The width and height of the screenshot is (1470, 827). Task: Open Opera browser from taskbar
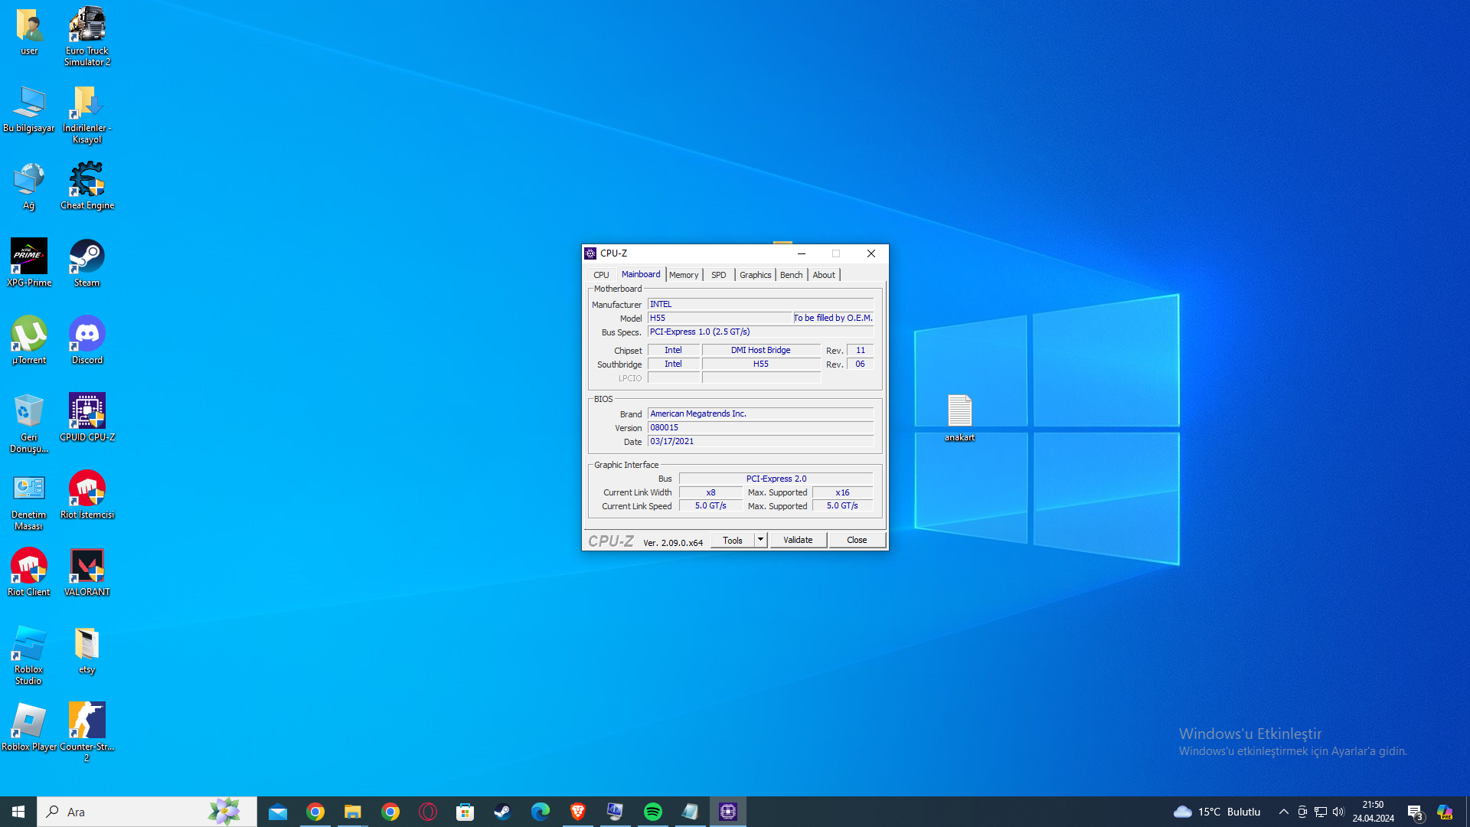click(x=428, y=812)
